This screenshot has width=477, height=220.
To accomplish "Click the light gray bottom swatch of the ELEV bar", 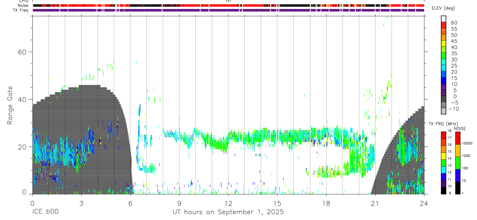I will click(444, 111).
